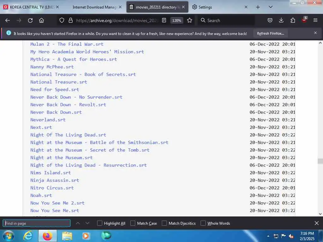Switch to Internet Download Manager tab
This screenshot has width=323, height=242.
click(x=94, y=7)
